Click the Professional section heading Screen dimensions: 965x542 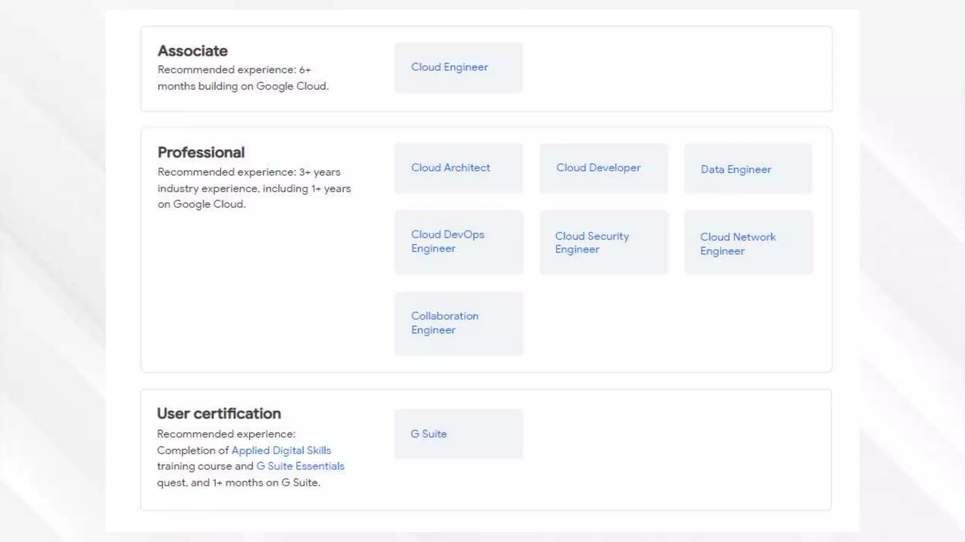pyautogui.click(x=201, y=152)
